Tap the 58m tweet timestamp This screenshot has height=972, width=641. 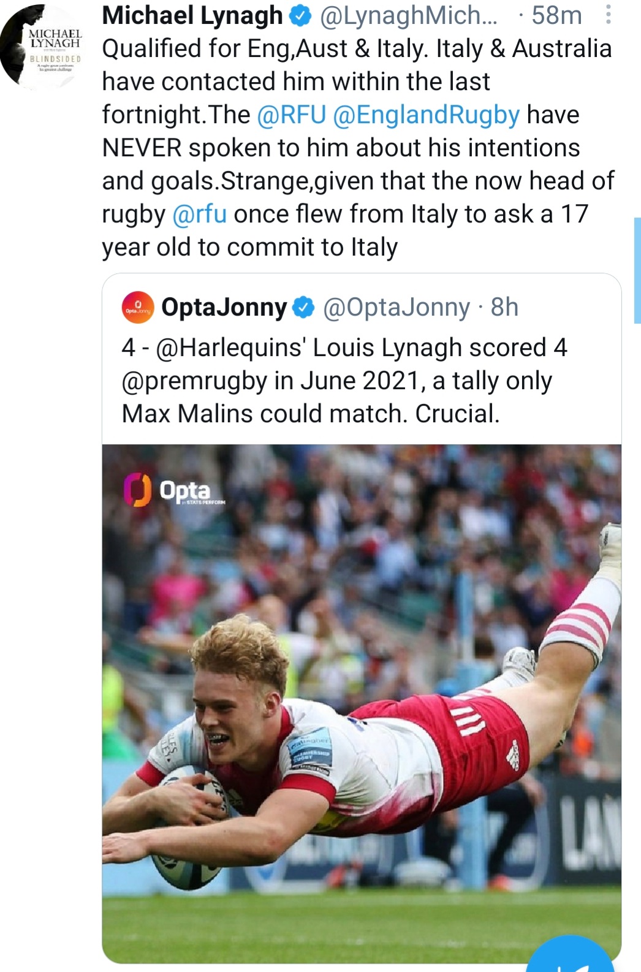click(x=556, y=15)
